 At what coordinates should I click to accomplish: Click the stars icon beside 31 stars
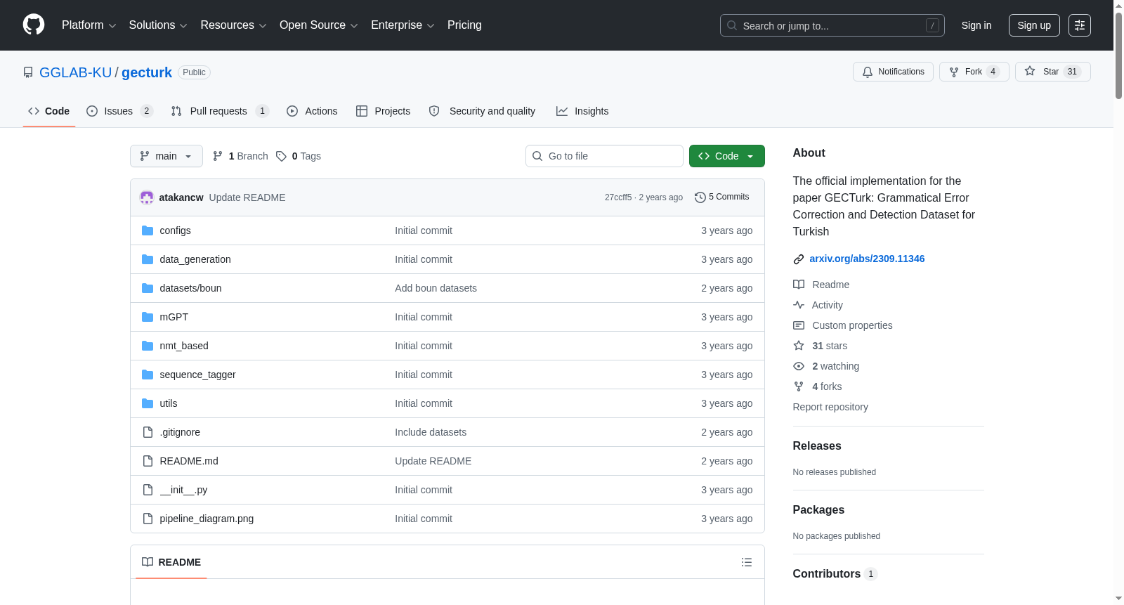point(799,346)
